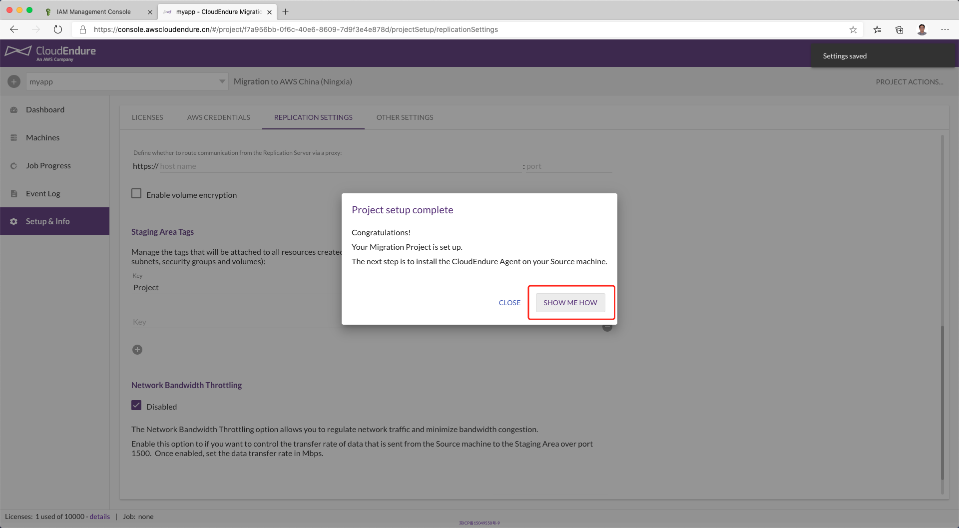Bookmark this page with the star icon
The height and width of the screenshot is (528, 959).
[x=853, y=29]
